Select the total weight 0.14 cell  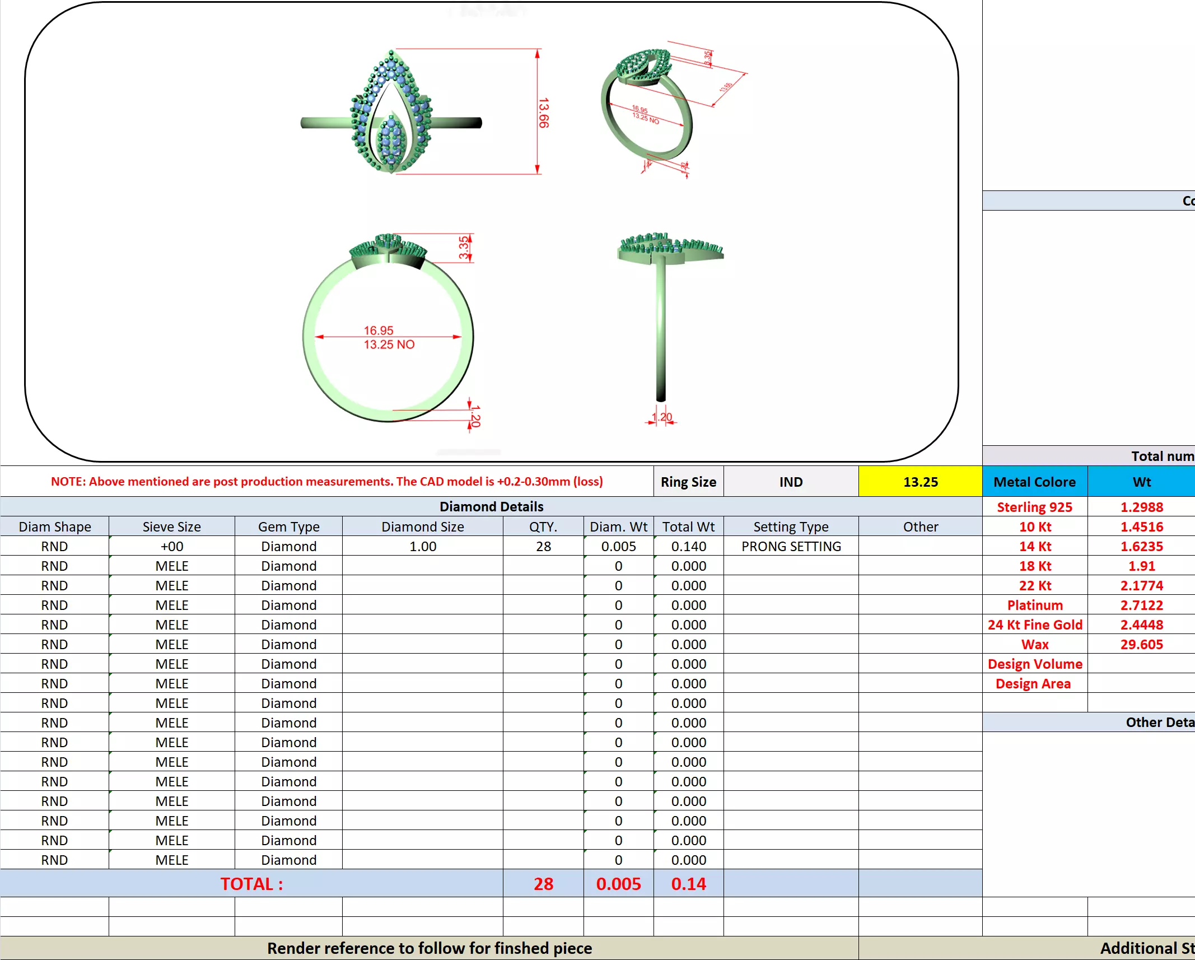point(688,883)
